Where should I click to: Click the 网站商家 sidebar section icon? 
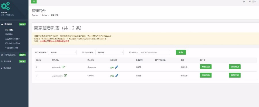pyautogui.click(x=2, y=24)
